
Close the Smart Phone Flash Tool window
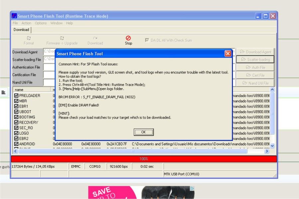pos(273,16)
